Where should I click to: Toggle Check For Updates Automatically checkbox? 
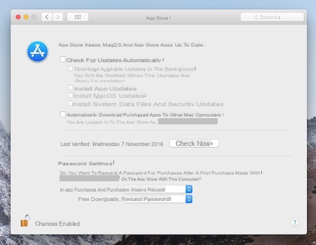click(x=63, y=60)
